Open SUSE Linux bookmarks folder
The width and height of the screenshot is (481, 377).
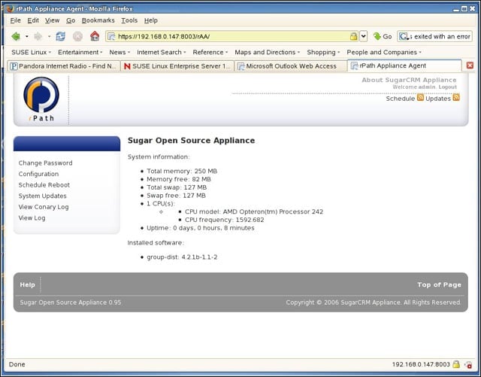coord(31,52)
